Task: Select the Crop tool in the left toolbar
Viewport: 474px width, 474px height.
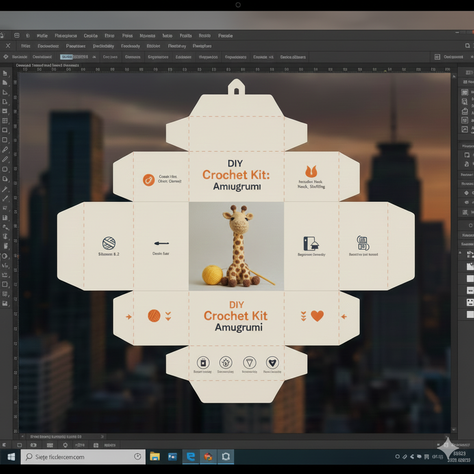Action: [x=5, y=111]
